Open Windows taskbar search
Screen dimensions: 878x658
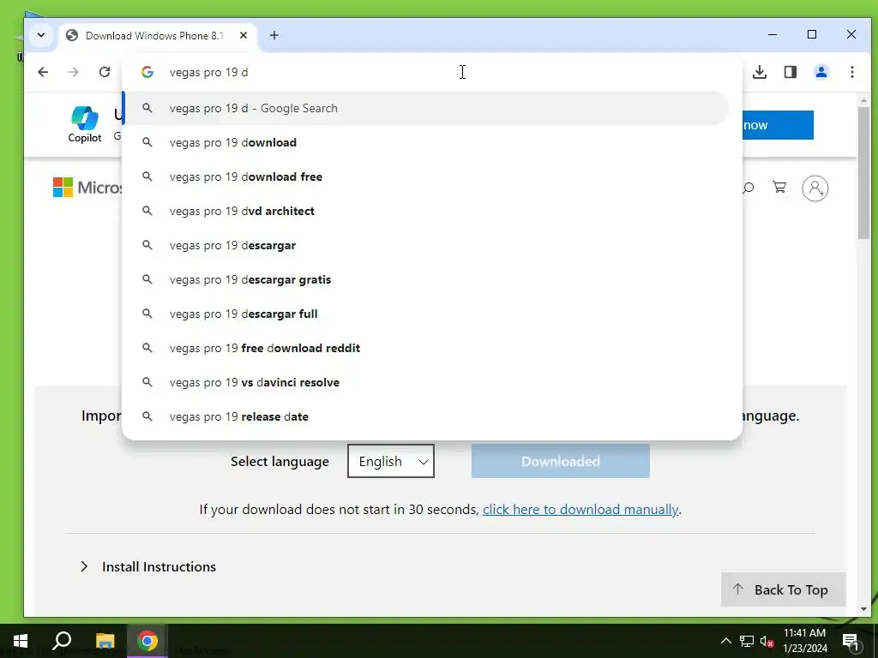62,641
